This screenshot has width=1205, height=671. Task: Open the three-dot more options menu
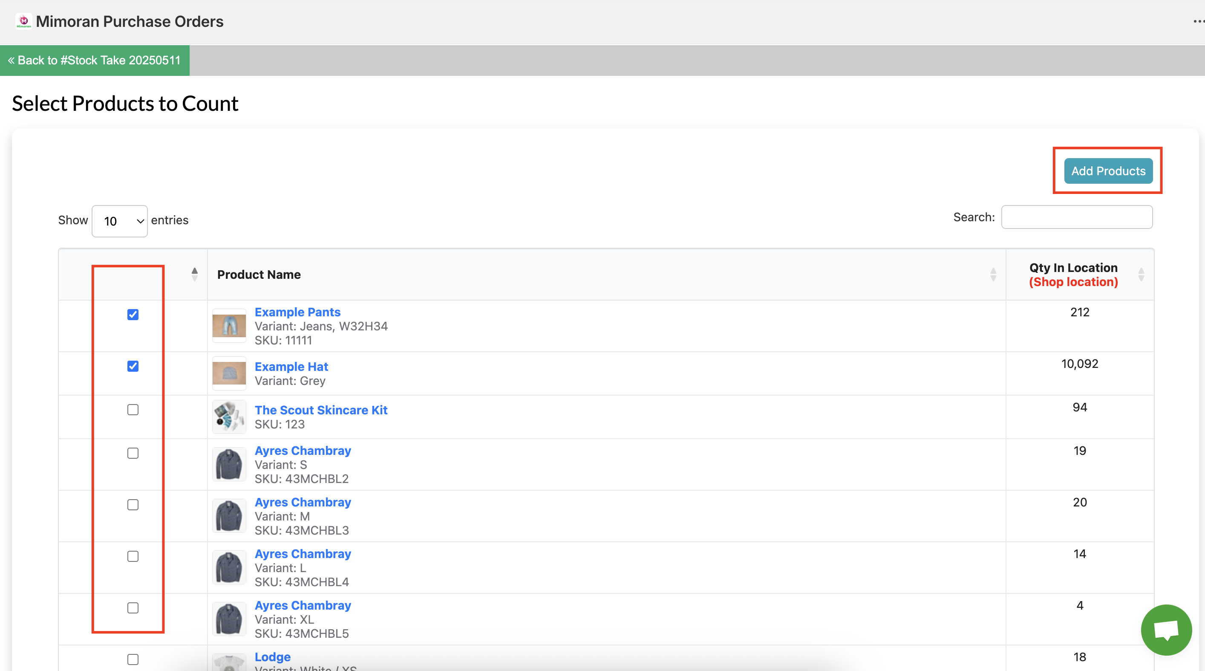click(x=1199, y=21)
